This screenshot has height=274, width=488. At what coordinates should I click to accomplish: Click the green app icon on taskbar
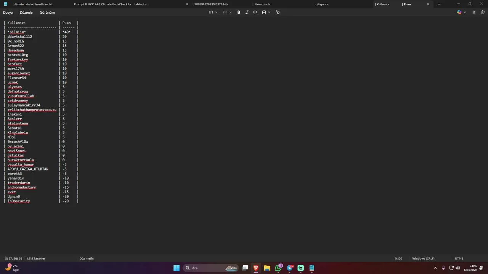301,268
